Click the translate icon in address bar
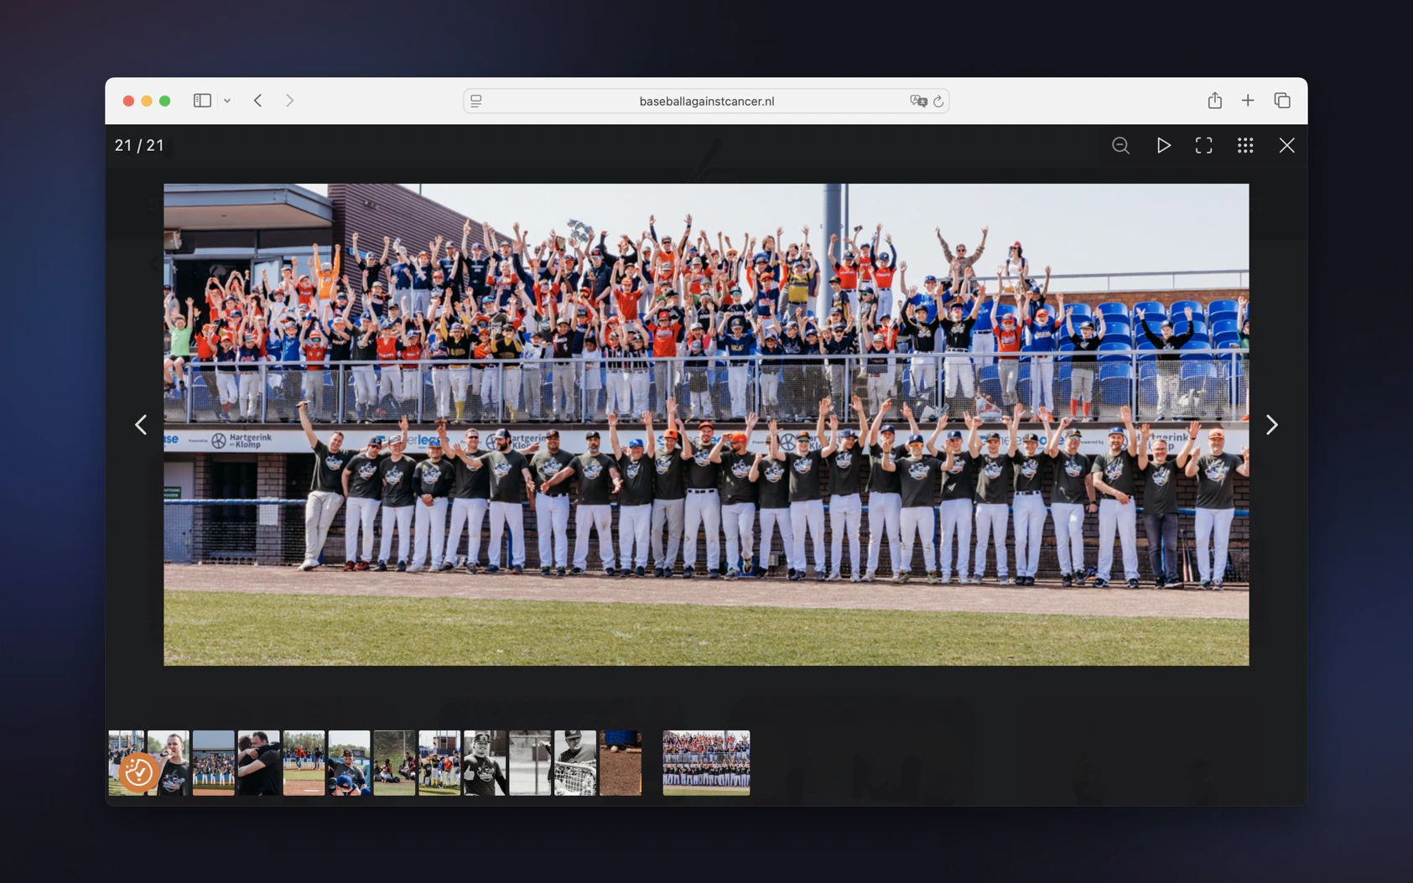The height and width of the screenshot is (883, 1413). pos(917,101)
